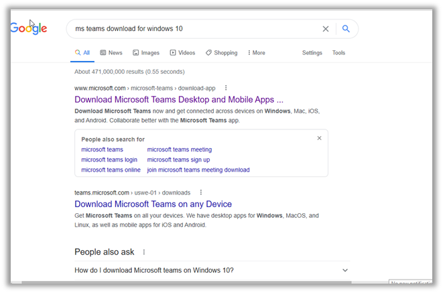Search suggestion microsoft teams
443x293 pixels.
click(x=103, y=150)
